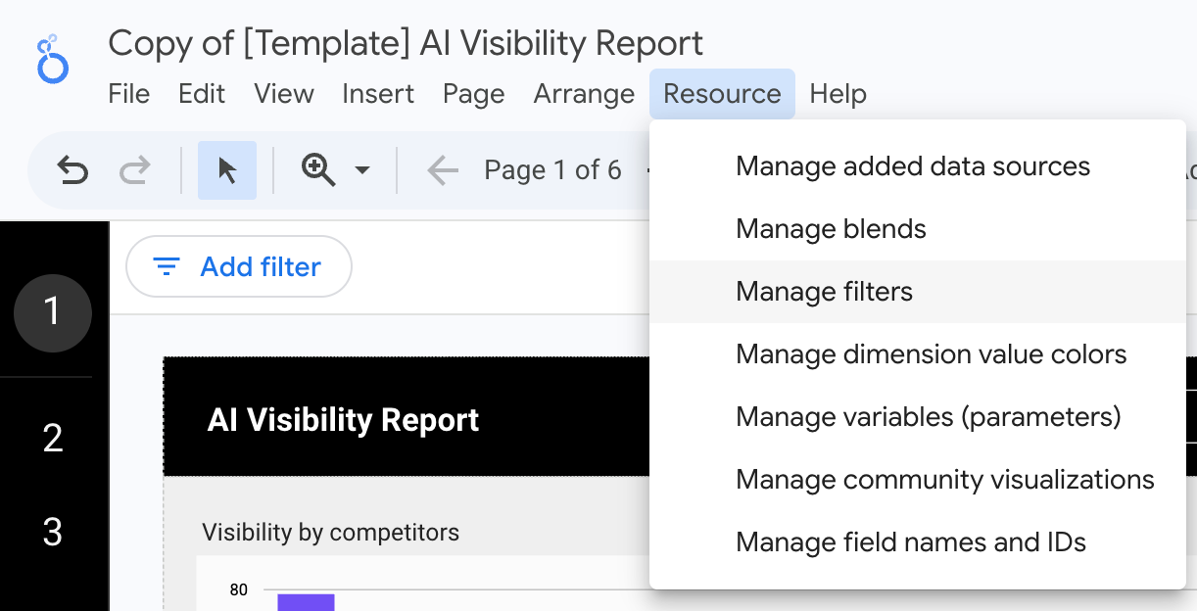
Task: Click the Looker Studio logo icon
Action: [52, 59]
